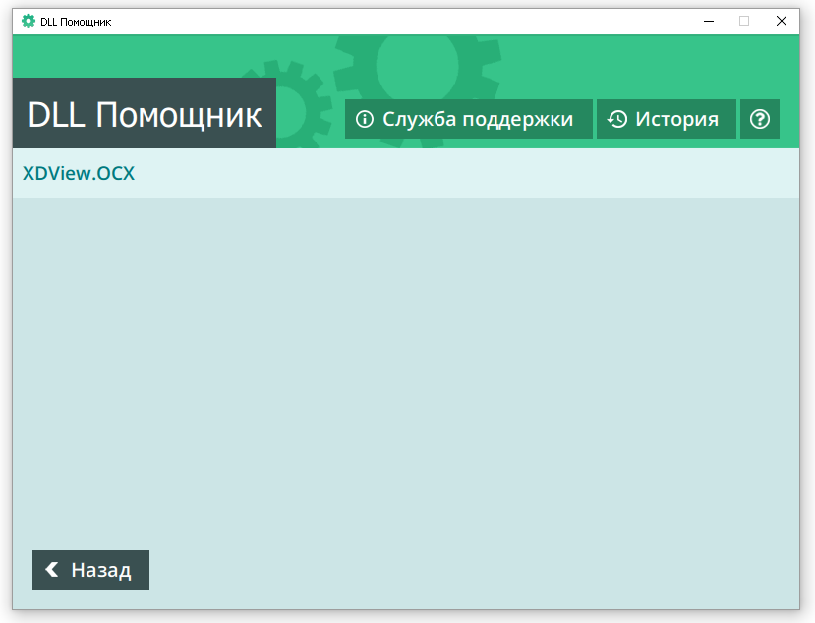
Task: Maximize the DLL Помощник window
Action: [745, 20]
